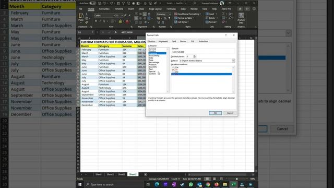This screenshot has width=334, height=188.
Task: Click the Fill Color bucket icon
Action: [120, 21]
